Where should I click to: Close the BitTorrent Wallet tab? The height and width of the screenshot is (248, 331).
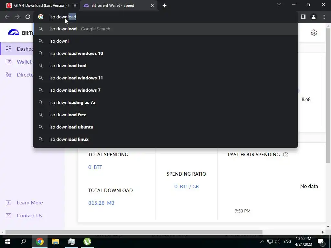click(x=152, y=5)
